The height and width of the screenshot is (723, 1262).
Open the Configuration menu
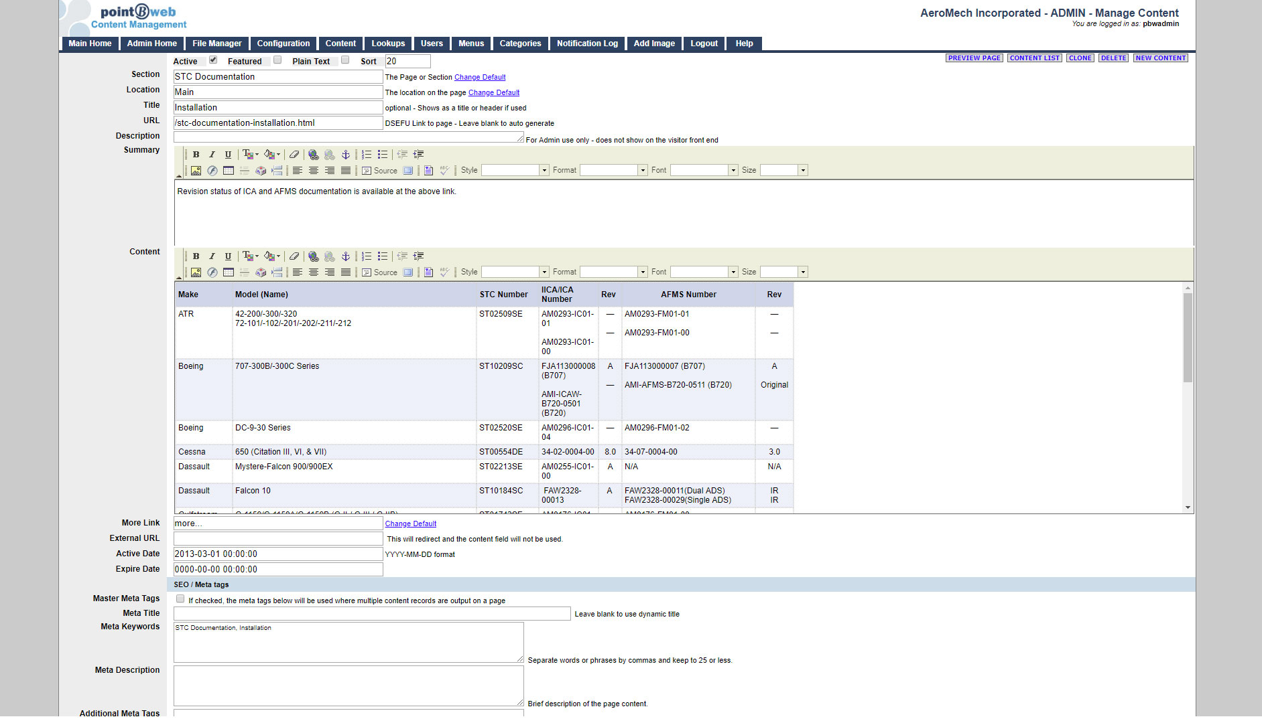coord(283,44)
